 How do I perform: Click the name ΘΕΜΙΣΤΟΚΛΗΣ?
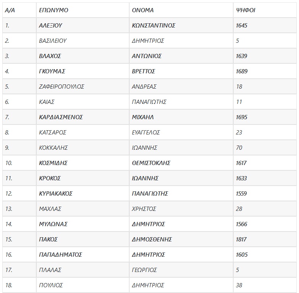click(x=151, y=163)
